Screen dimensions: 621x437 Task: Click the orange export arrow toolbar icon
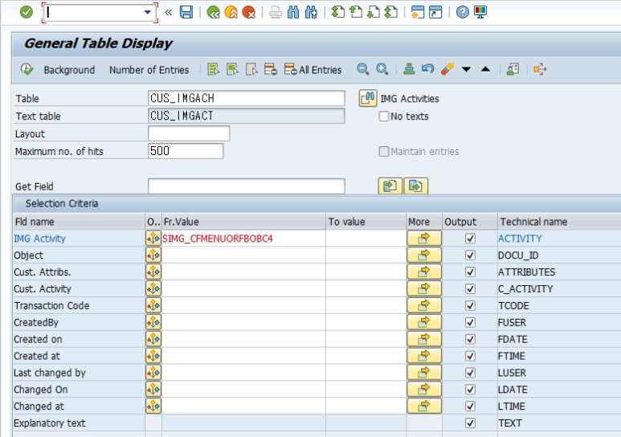[x=540, y=69]
